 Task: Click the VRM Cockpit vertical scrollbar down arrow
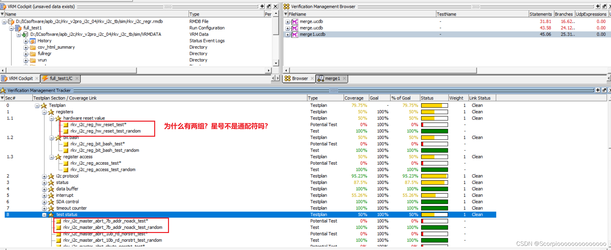coord(276,63)
